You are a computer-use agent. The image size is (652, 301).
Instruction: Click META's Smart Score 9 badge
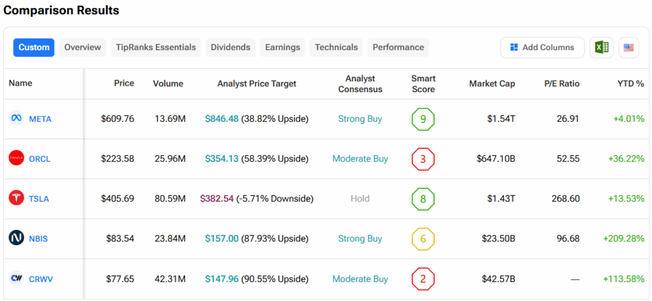(x=423, y=119)
